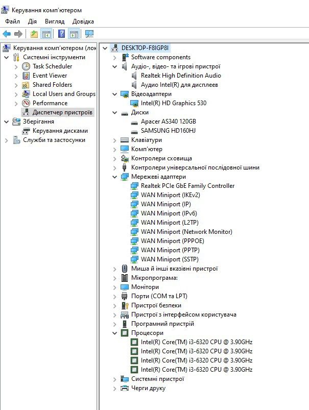Select the Програмний пристрій label

[x=162, y=324]
